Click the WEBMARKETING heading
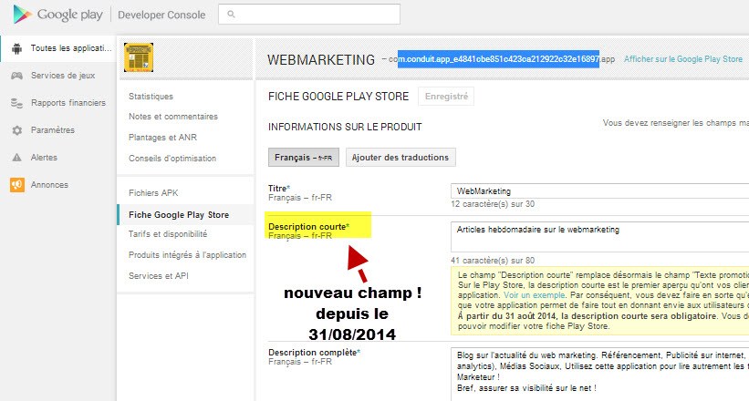 click(x=321, y=59)
